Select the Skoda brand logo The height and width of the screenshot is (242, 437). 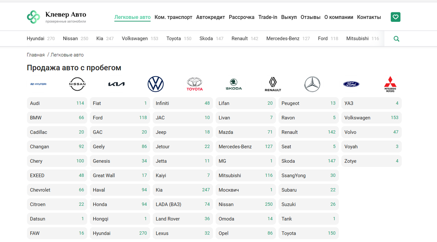[234, 84]
